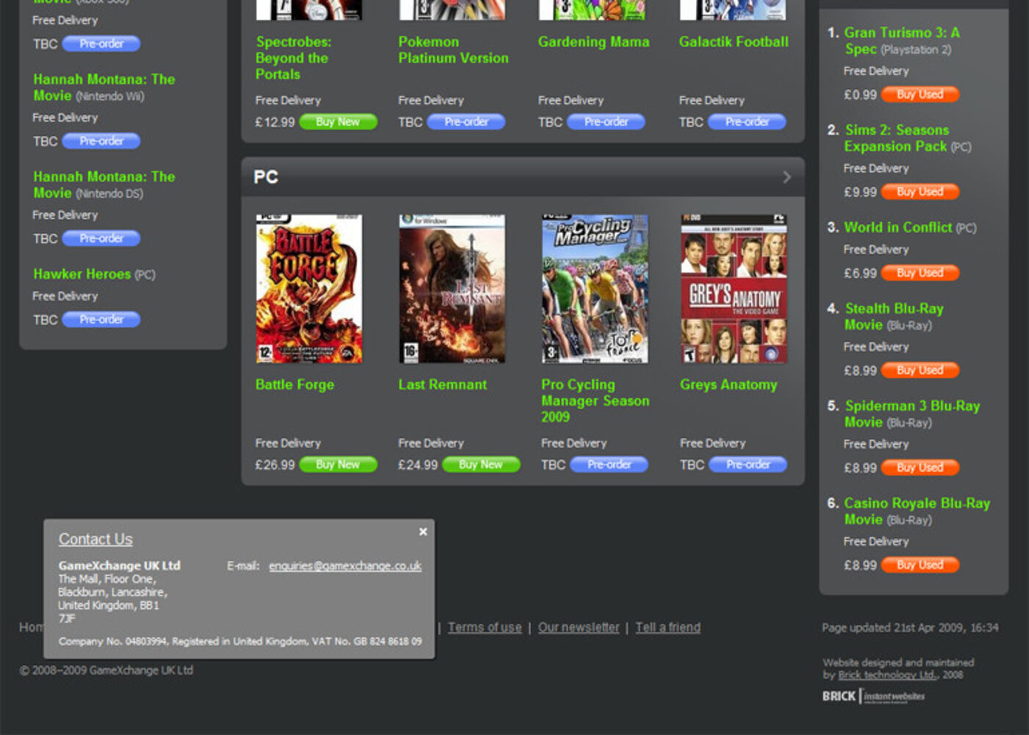Subscribe via Our newsletter link

pos(578,627)
